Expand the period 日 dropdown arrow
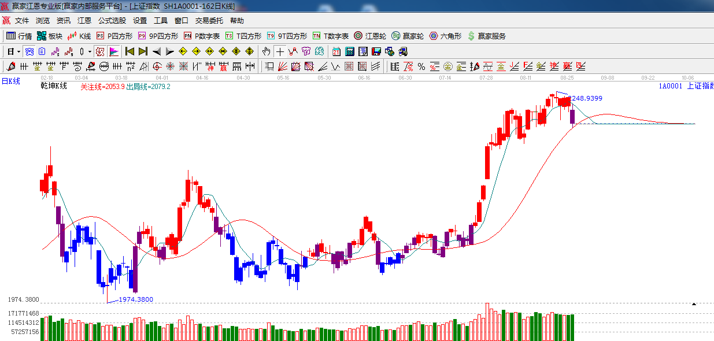 (19, 51)
